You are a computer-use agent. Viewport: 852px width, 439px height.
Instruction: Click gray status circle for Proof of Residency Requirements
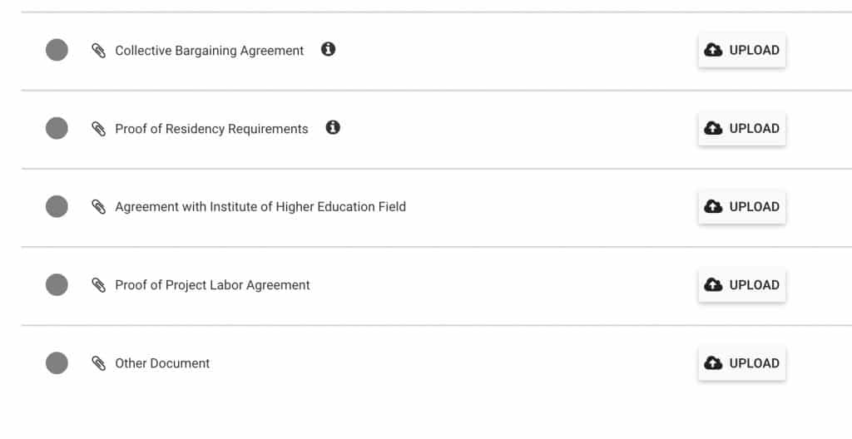click(x=57, y=128)
